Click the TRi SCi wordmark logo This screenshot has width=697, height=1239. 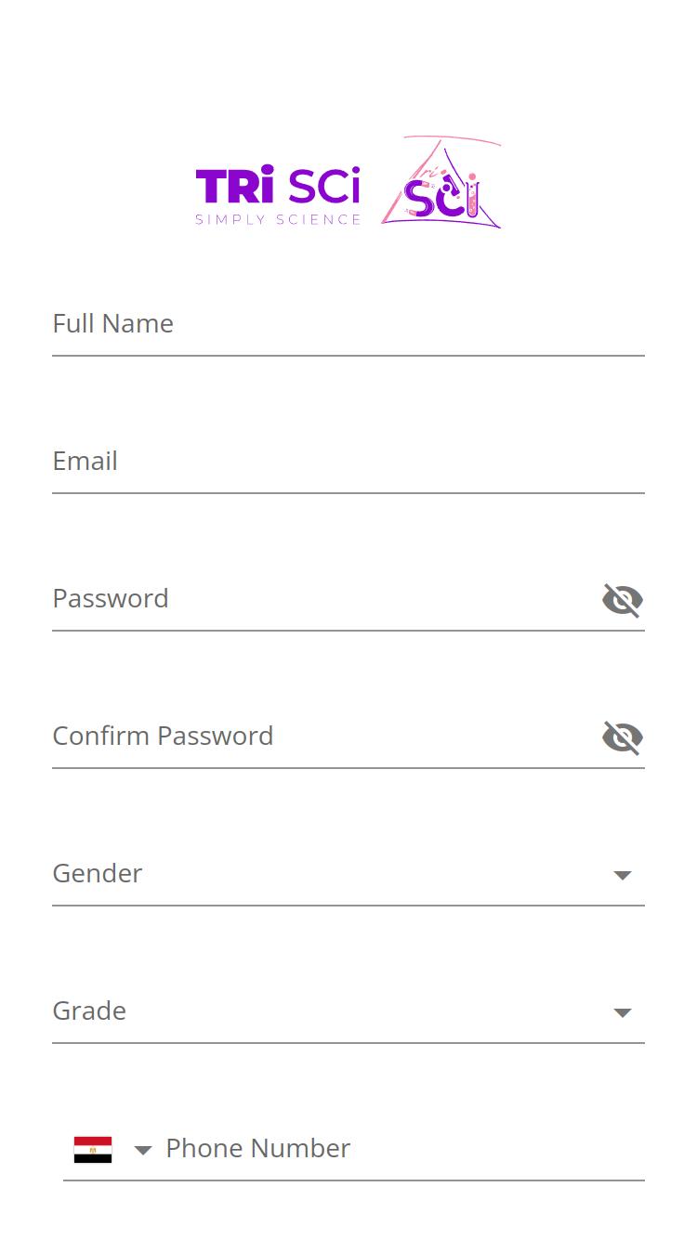click(x=278, y=186)
